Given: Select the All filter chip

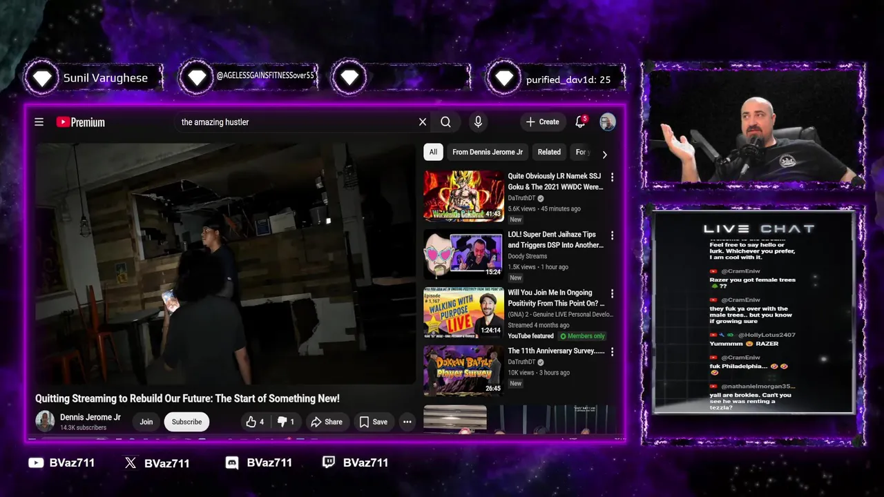Looking at the screenshot, I should [x=433, y=152].
